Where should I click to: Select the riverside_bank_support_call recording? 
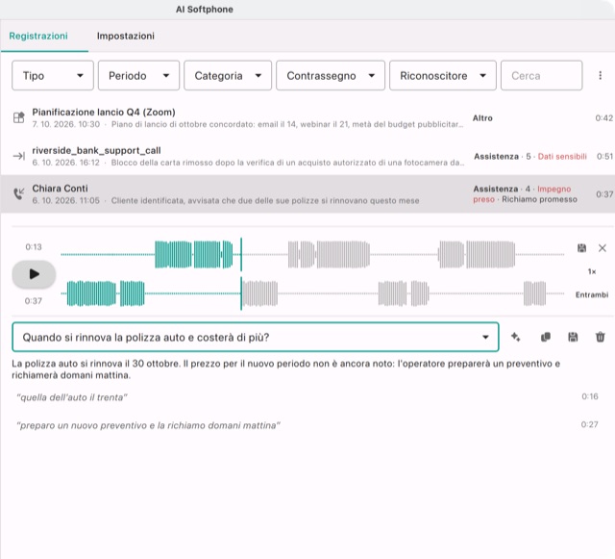307,156
